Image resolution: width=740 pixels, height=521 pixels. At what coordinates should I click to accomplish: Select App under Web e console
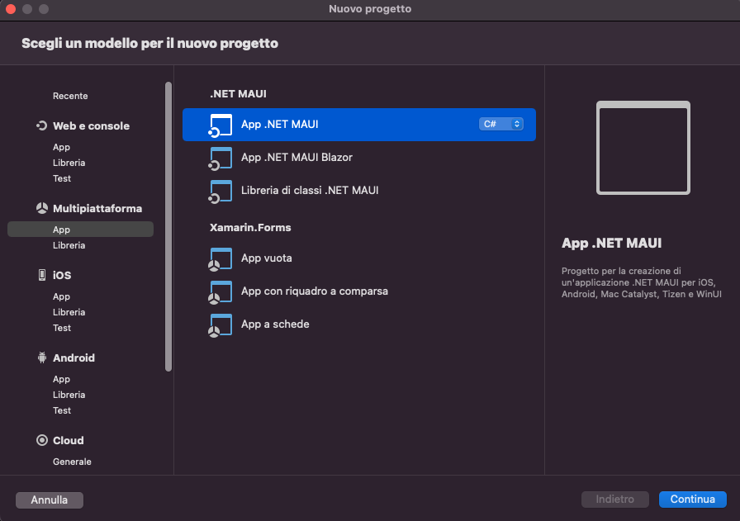coord(61,147)
